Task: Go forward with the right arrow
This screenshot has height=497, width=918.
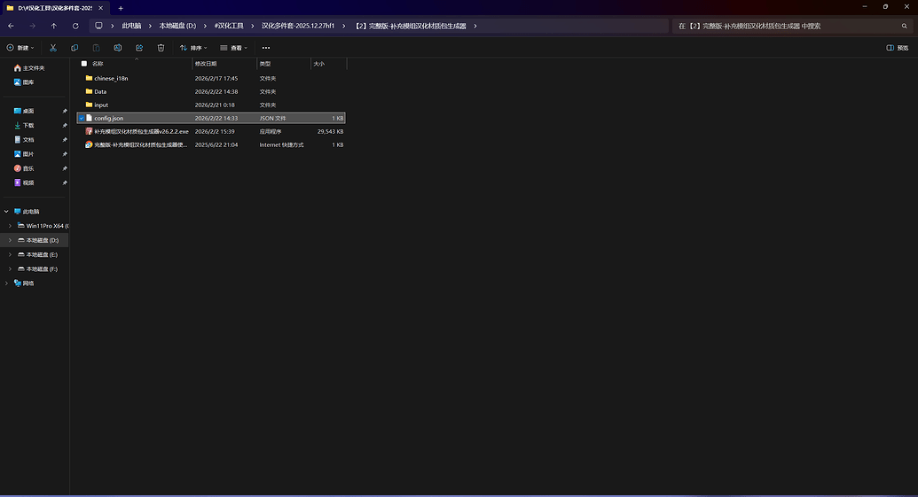Action: point(32,26)
